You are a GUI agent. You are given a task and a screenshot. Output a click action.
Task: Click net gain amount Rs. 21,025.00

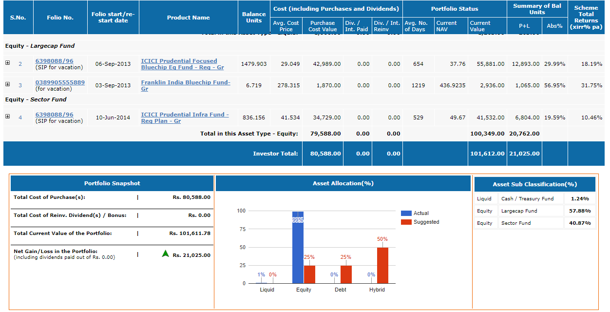191,255
